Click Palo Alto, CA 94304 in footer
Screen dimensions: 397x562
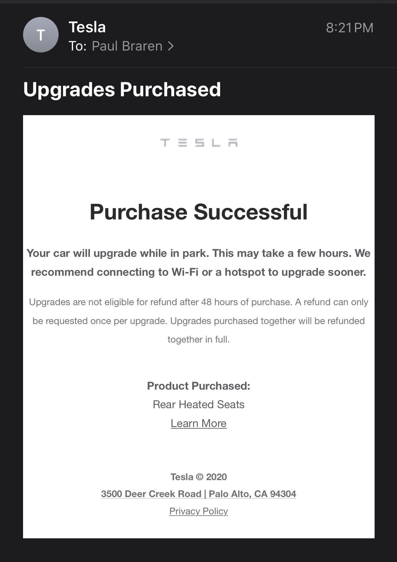(252, 494)
